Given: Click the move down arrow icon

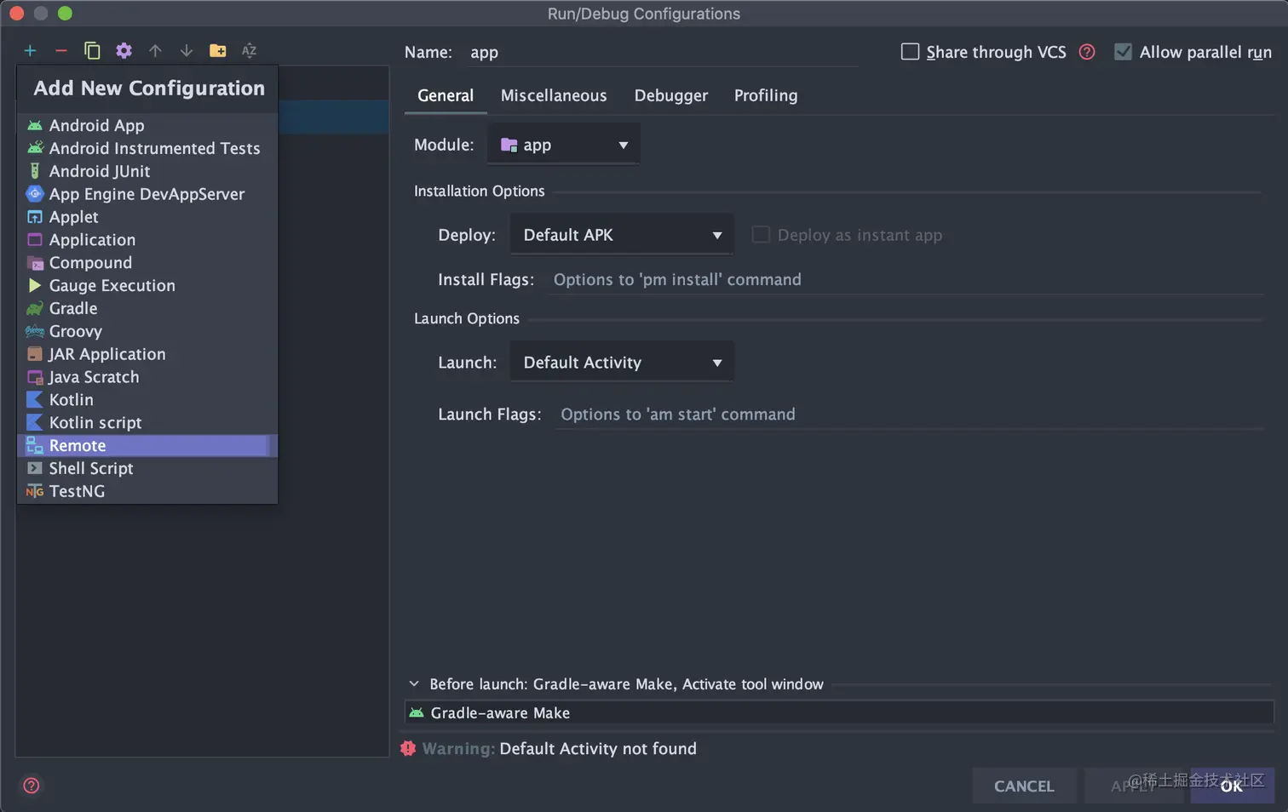Looking at the screenshot, I should pyautogui.click(x=186, y=51).
